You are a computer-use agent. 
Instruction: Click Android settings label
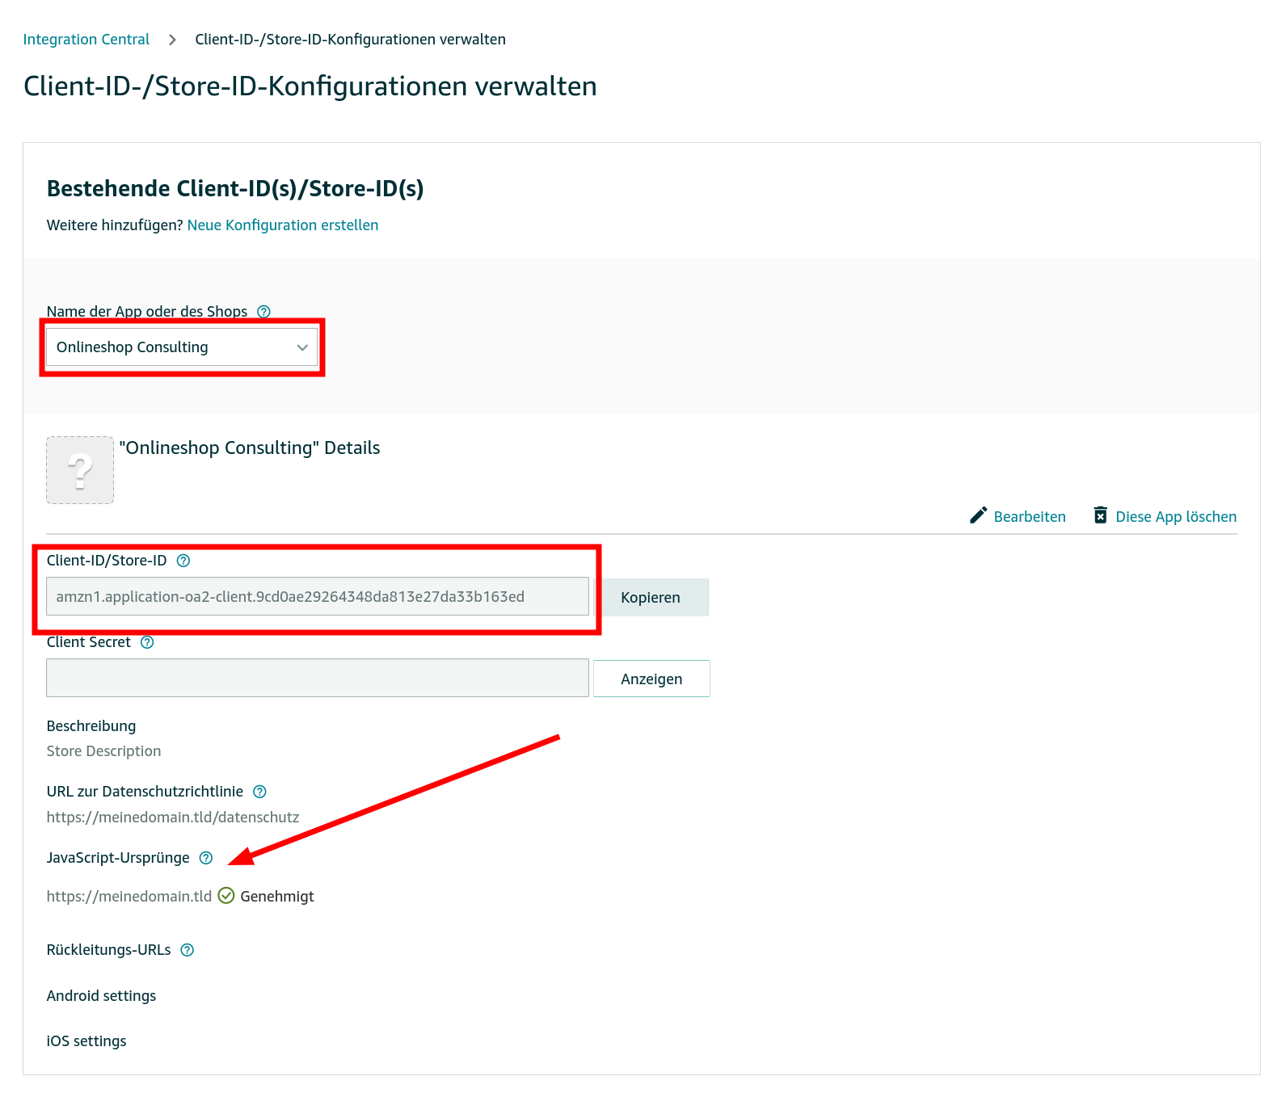(102, 996)
